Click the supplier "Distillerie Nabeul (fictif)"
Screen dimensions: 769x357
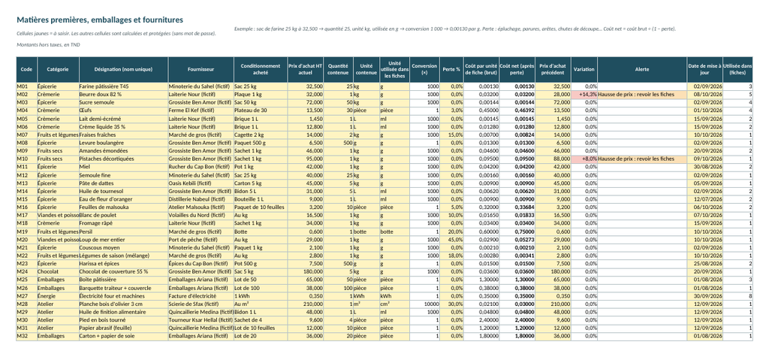click(x=201, y=199)
